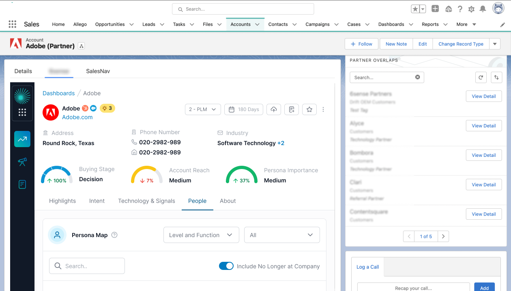The image size is (511, 291).
Task: Click the Follow button
Action: tap(361, 44)
